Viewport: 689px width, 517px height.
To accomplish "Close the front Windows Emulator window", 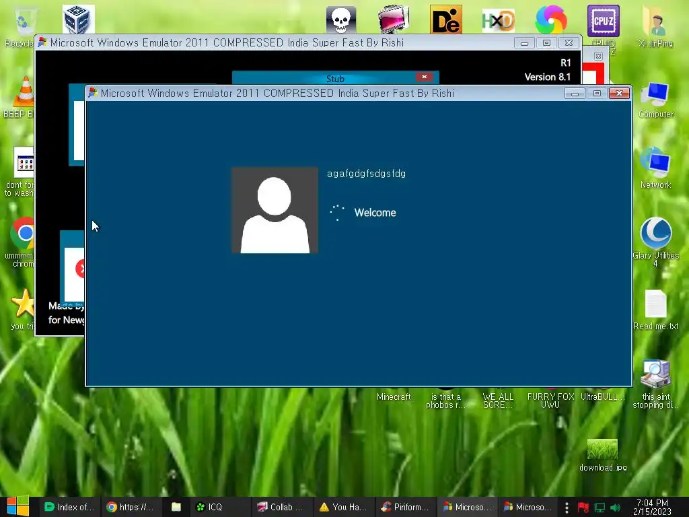I will pos(619,94).
